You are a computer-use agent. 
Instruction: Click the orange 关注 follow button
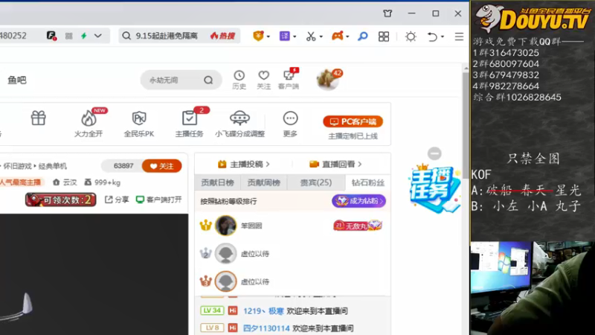click(x=161, y=166)
